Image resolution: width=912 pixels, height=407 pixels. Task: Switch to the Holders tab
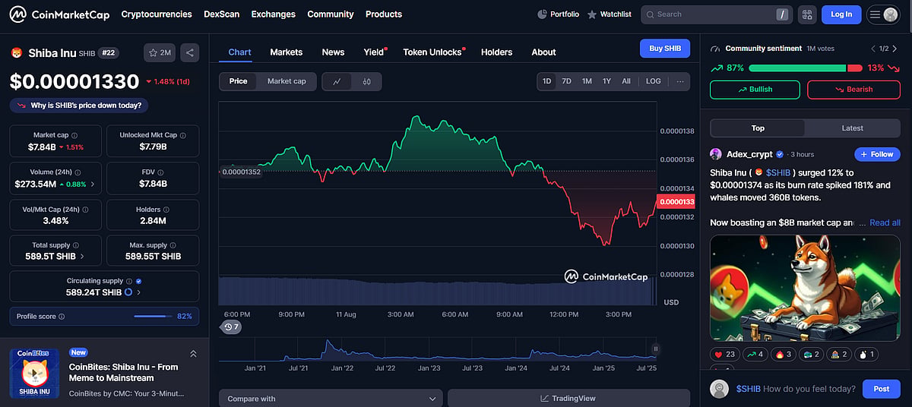[496, 52]
